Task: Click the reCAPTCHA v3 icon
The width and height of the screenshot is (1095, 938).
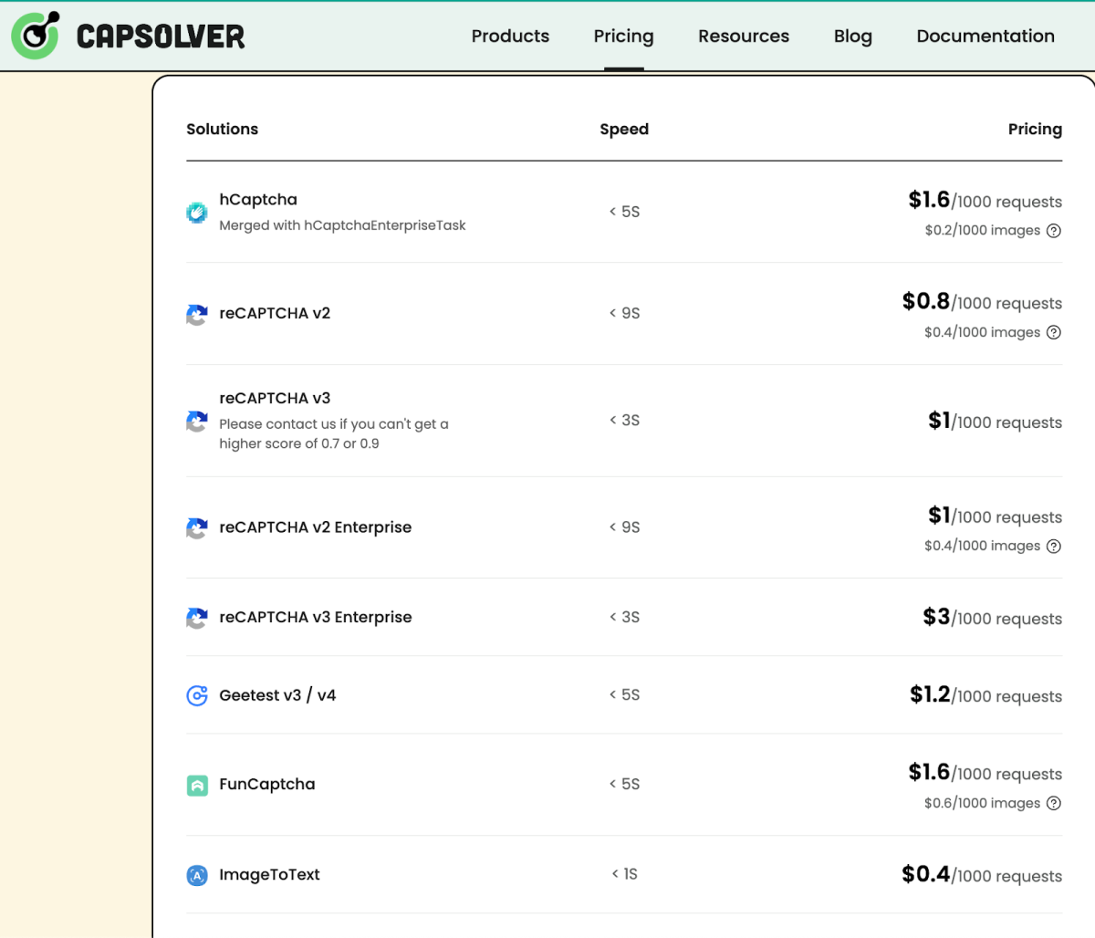Action: tap(197, 422)
